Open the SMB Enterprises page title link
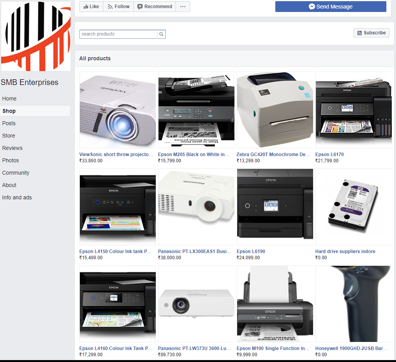 pyautogui.click(x=30, y=82)
